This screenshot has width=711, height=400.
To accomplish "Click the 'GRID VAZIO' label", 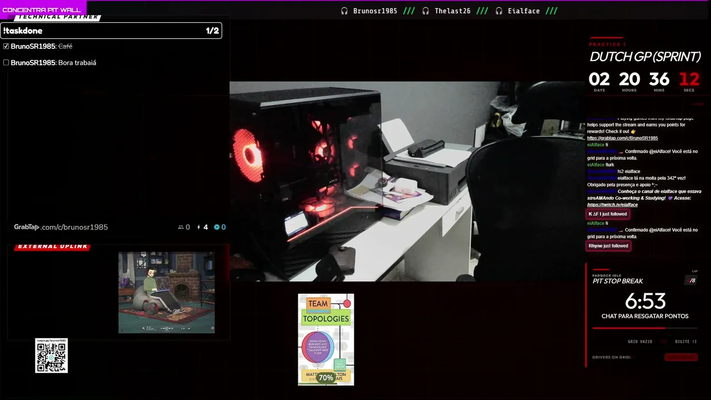I will [x=640, y=342].
